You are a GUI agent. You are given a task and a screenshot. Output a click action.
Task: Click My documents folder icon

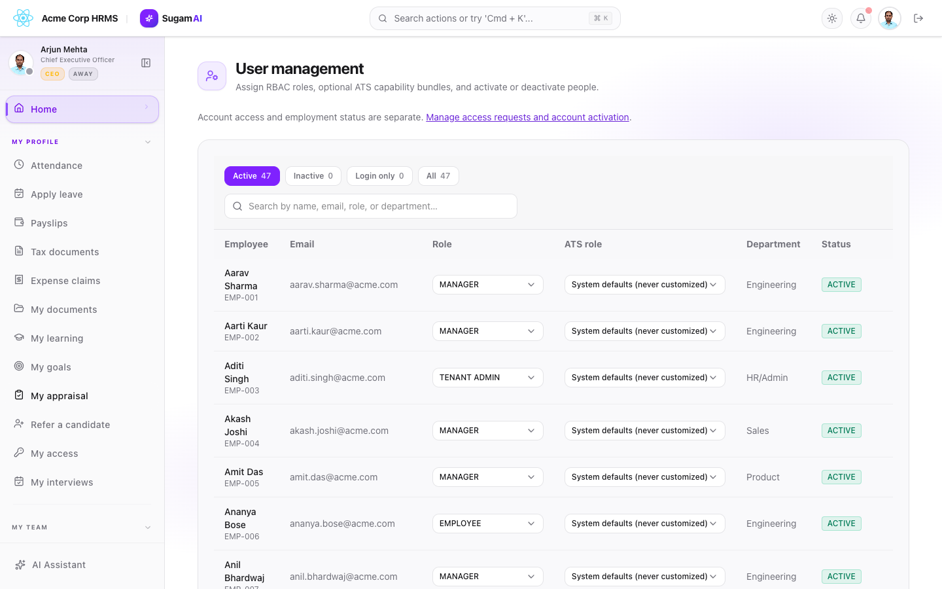pyautogui.click(x=19, y=309)
